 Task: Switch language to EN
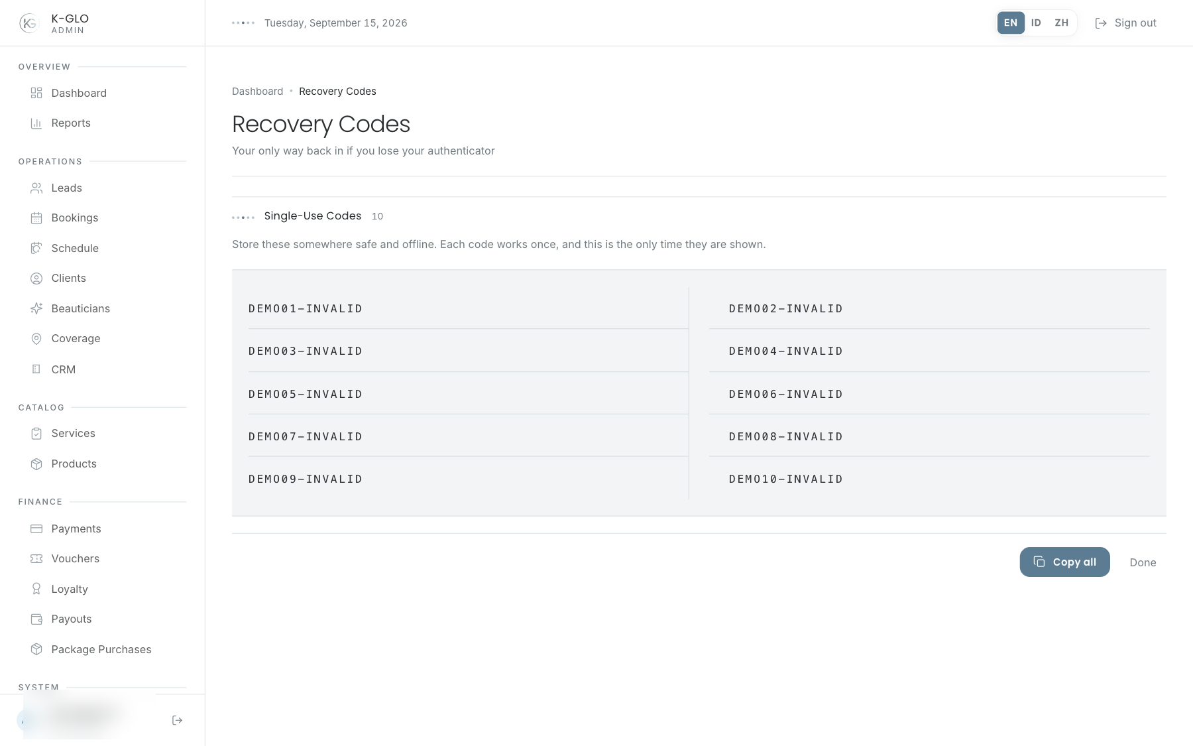click(1011, 23)
